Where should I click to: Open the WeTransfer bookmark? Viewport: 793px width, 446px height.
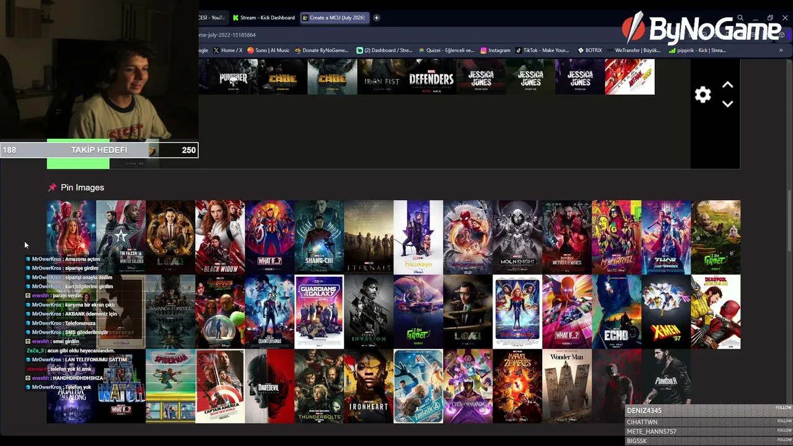[x=633, y=50]
